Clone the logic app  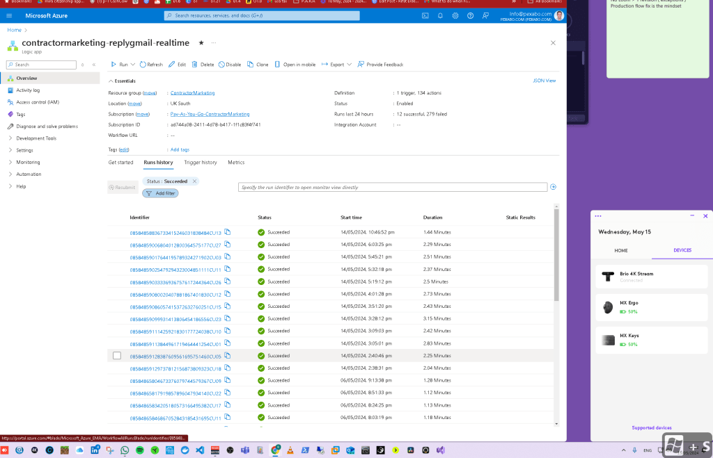pos(258,65)
